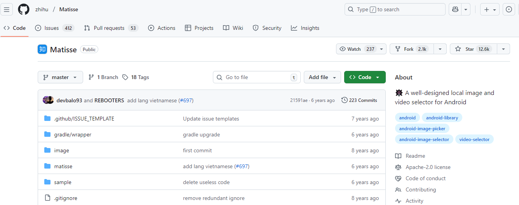Expand the Star lists dropdown arrow
The image size is (519, 205).
click(x=503, y=49)
